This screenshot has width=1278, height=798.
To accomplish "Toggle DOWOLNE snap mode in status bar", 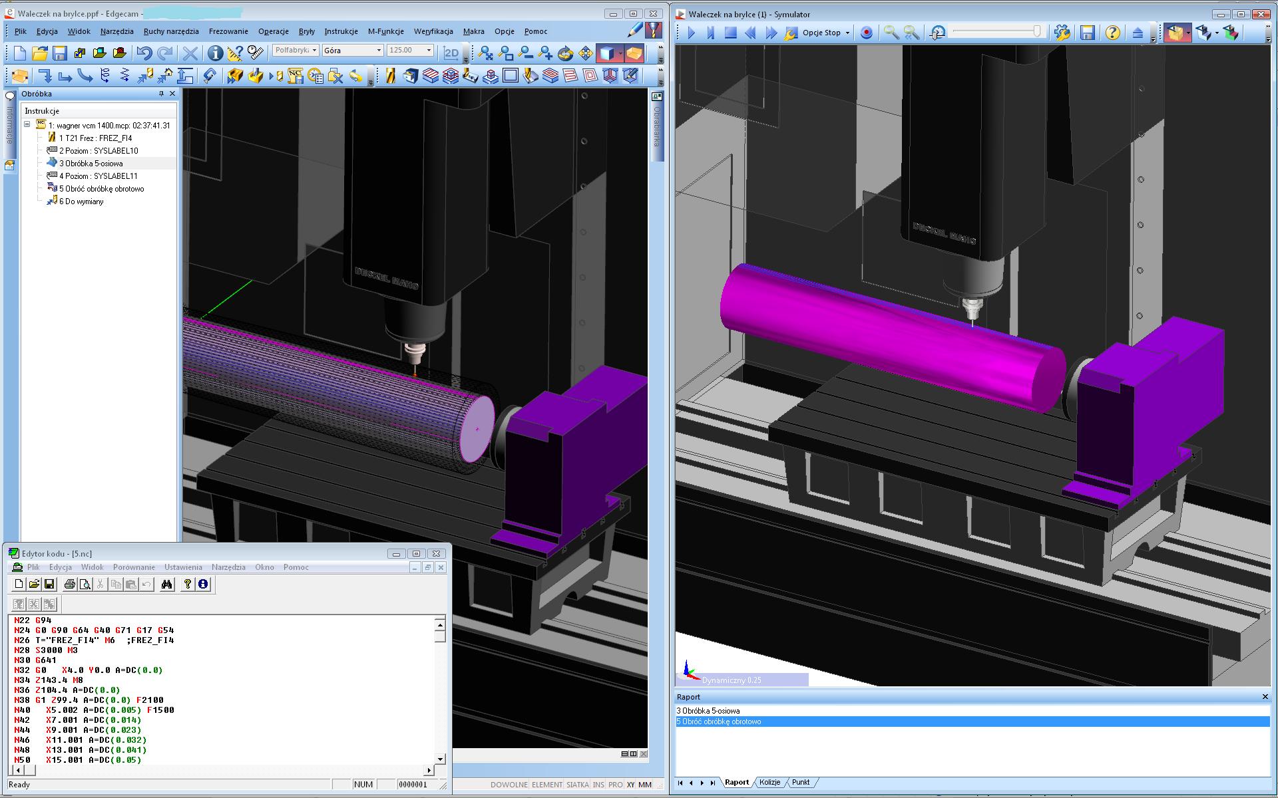I will (509, 785).
